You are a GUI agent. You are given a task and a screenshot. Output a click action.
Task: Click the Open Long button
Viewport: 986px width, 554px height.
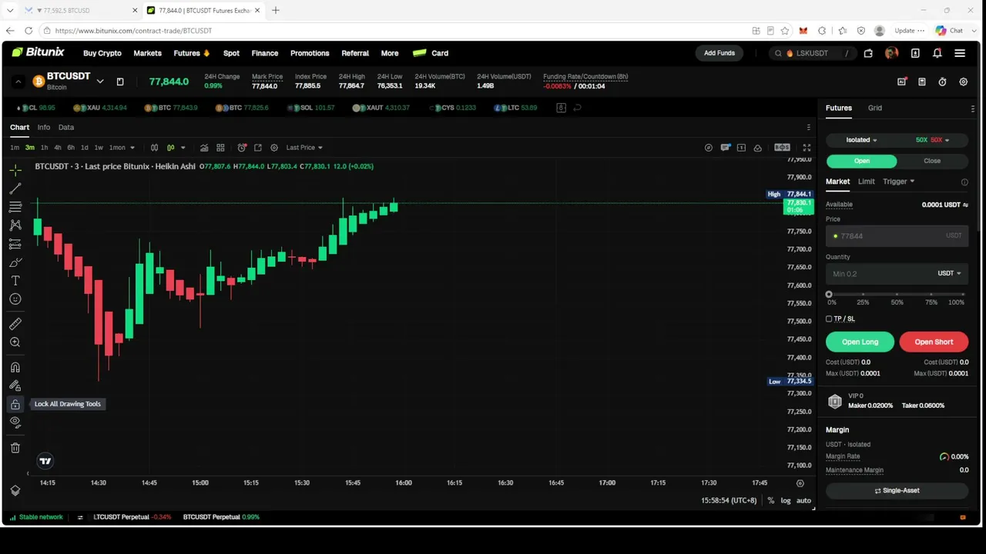860,342
